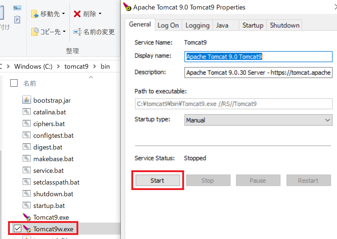The height and width of the screenshot is (239, 337).
Task: Click the rename icon in the ribbon
Action: coord(77,32)
